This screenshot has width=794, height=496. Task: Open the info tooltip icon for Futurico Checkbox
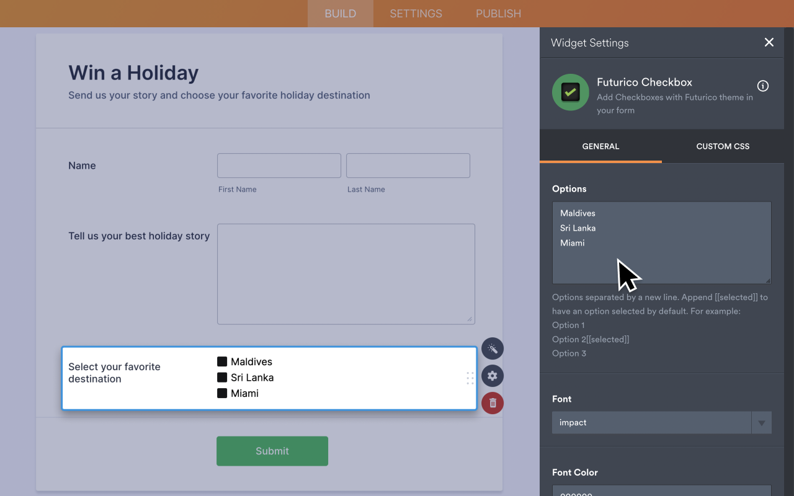762,86
